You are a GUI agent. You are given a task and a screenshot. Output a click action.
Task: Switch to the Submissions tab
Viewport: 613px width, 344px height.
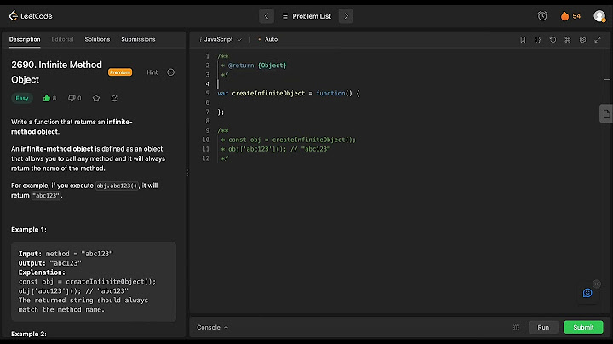coord(138,39)
